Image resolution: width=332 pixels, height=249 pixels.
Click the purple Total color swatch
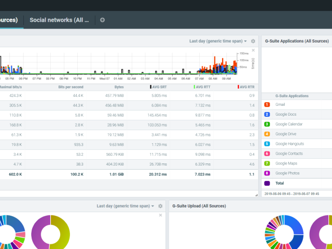[267, 183]
